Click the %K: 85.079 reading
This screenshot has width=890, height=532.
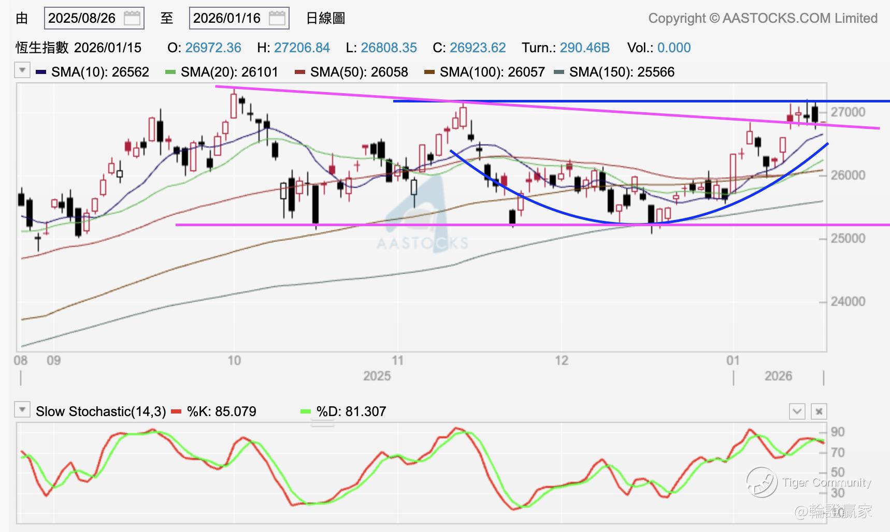[x=221, y=411]
